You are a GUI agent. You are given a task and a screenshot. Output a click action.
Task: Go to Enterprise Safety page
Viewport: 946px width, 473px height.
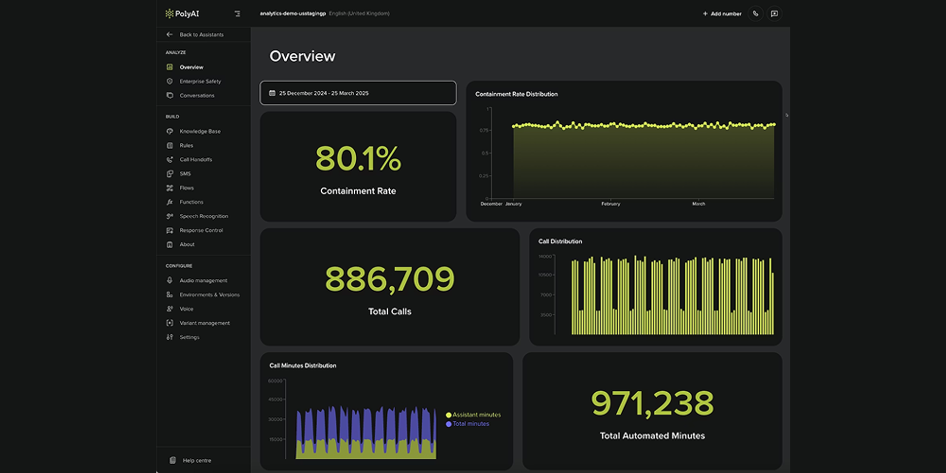200,81
